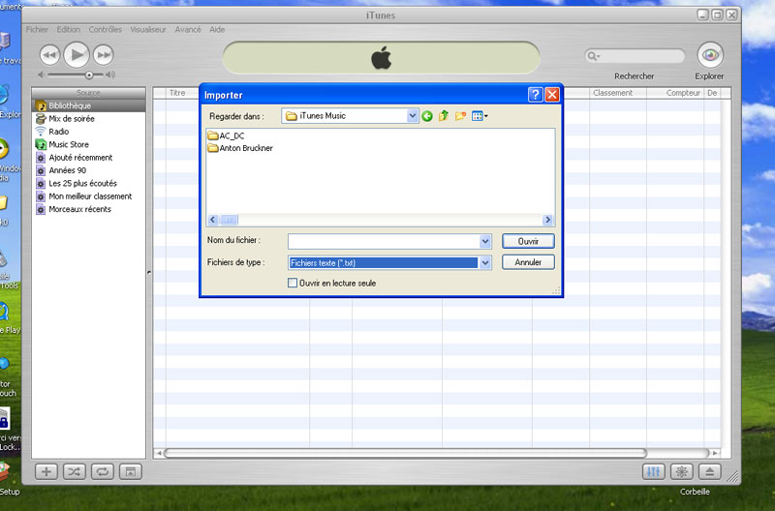Open the view menu icon in Importer
The height and width of the screenshot is (511, 775).
pos(480,116)
